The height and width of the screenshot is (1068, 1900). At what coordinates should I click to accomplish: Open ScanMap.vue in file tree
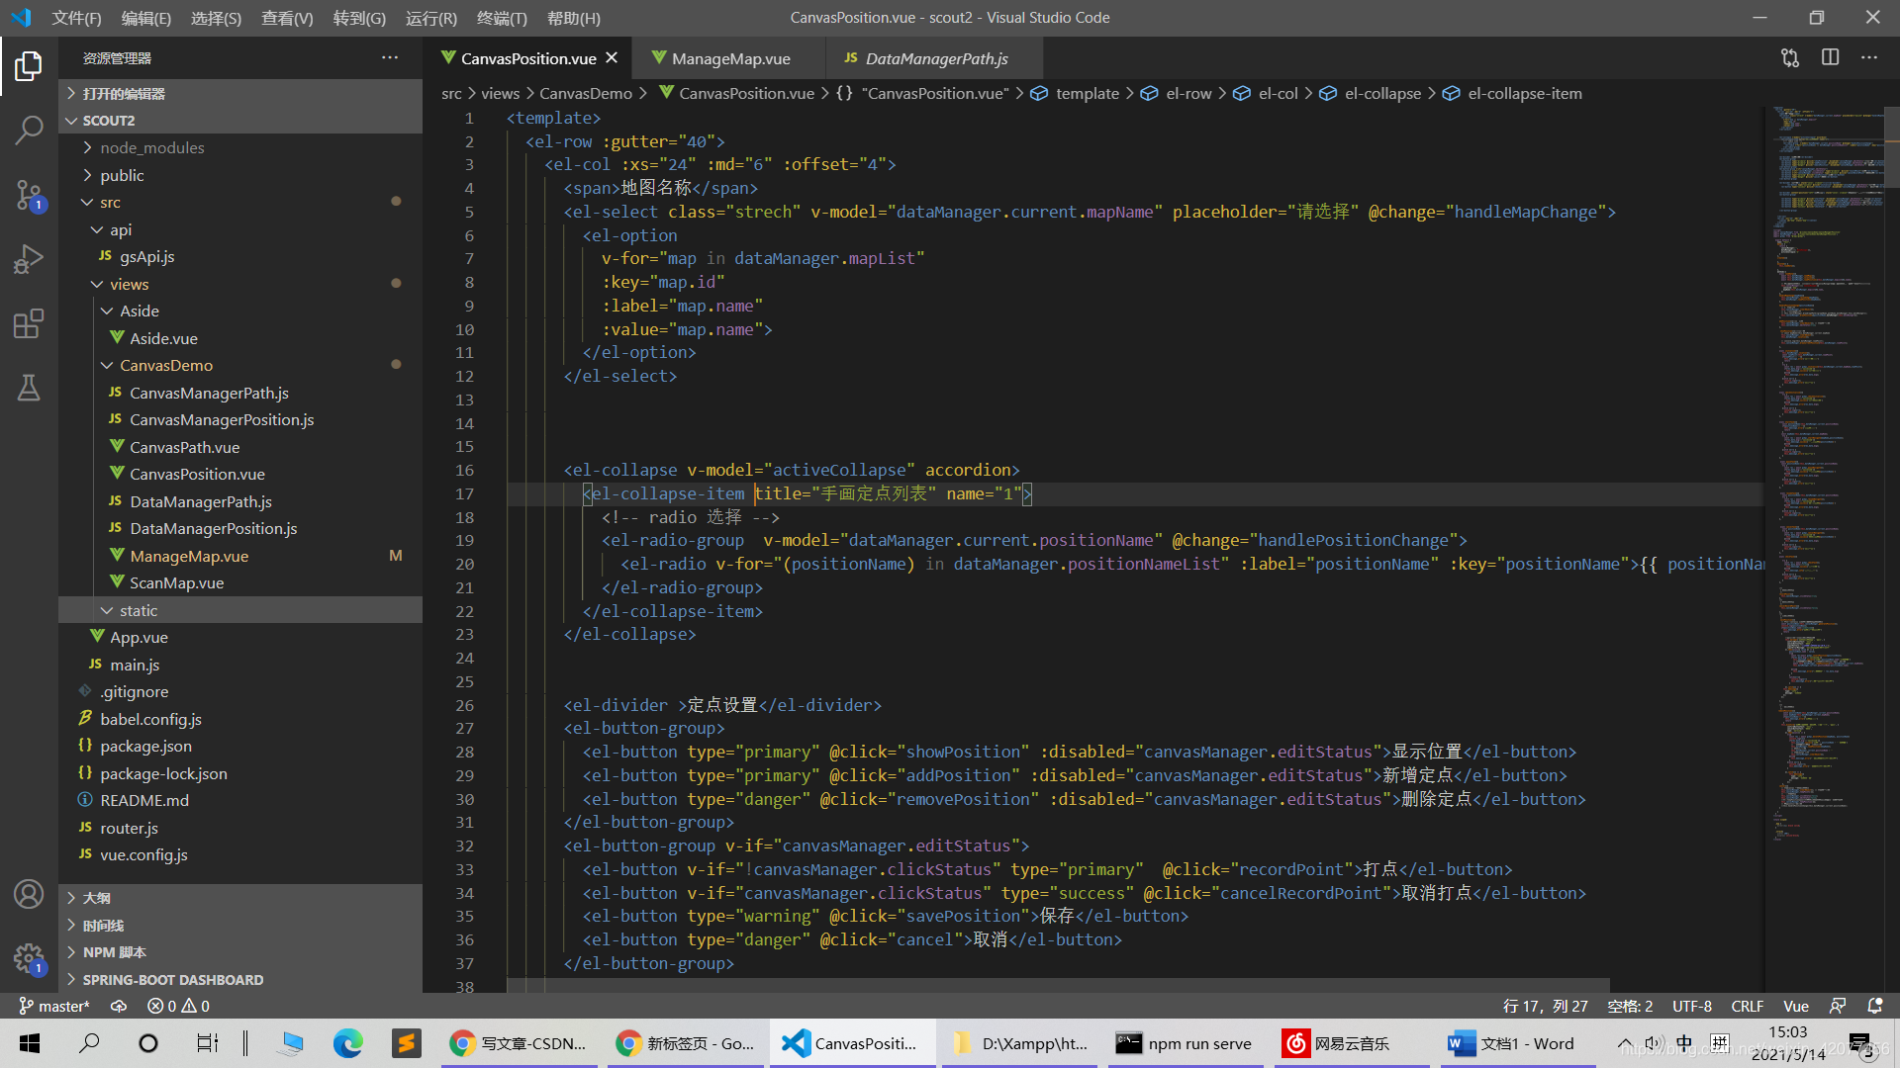240,582
